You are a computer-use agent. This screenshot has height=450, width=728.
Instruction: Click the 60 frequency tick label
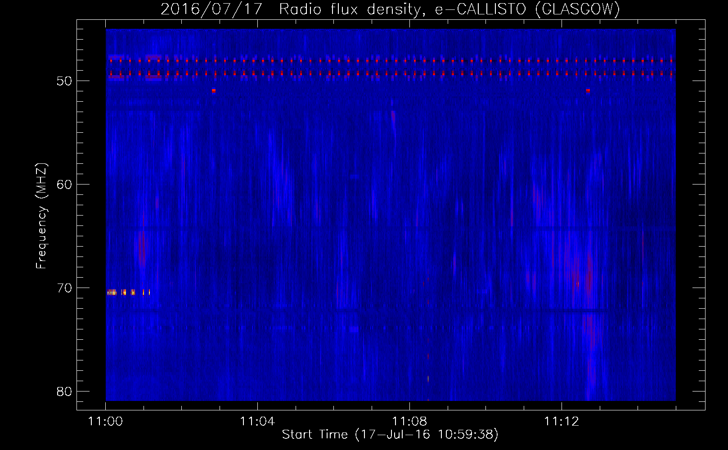(x=64, y=184)
